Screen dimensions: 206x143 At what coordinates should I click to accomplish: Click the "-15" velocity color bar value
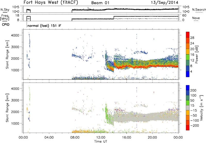pyautogui.click(x=194, y=110)
